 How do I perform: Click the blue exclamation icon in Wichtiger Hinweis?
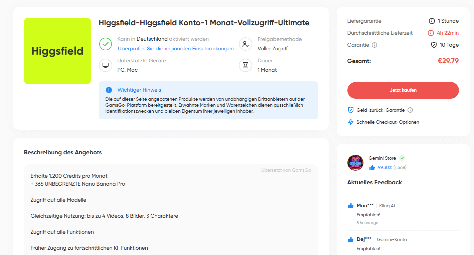109,90
